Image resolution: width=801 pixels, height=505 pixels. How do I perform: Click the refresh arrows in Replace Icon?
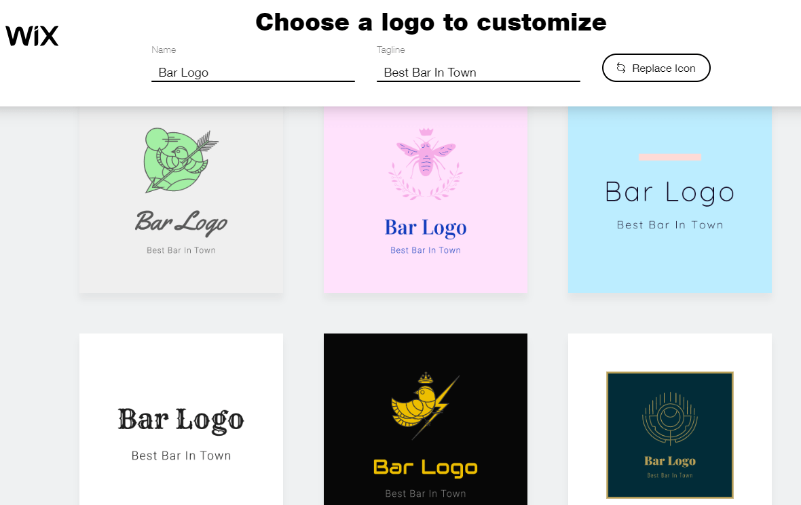point(620,68)
